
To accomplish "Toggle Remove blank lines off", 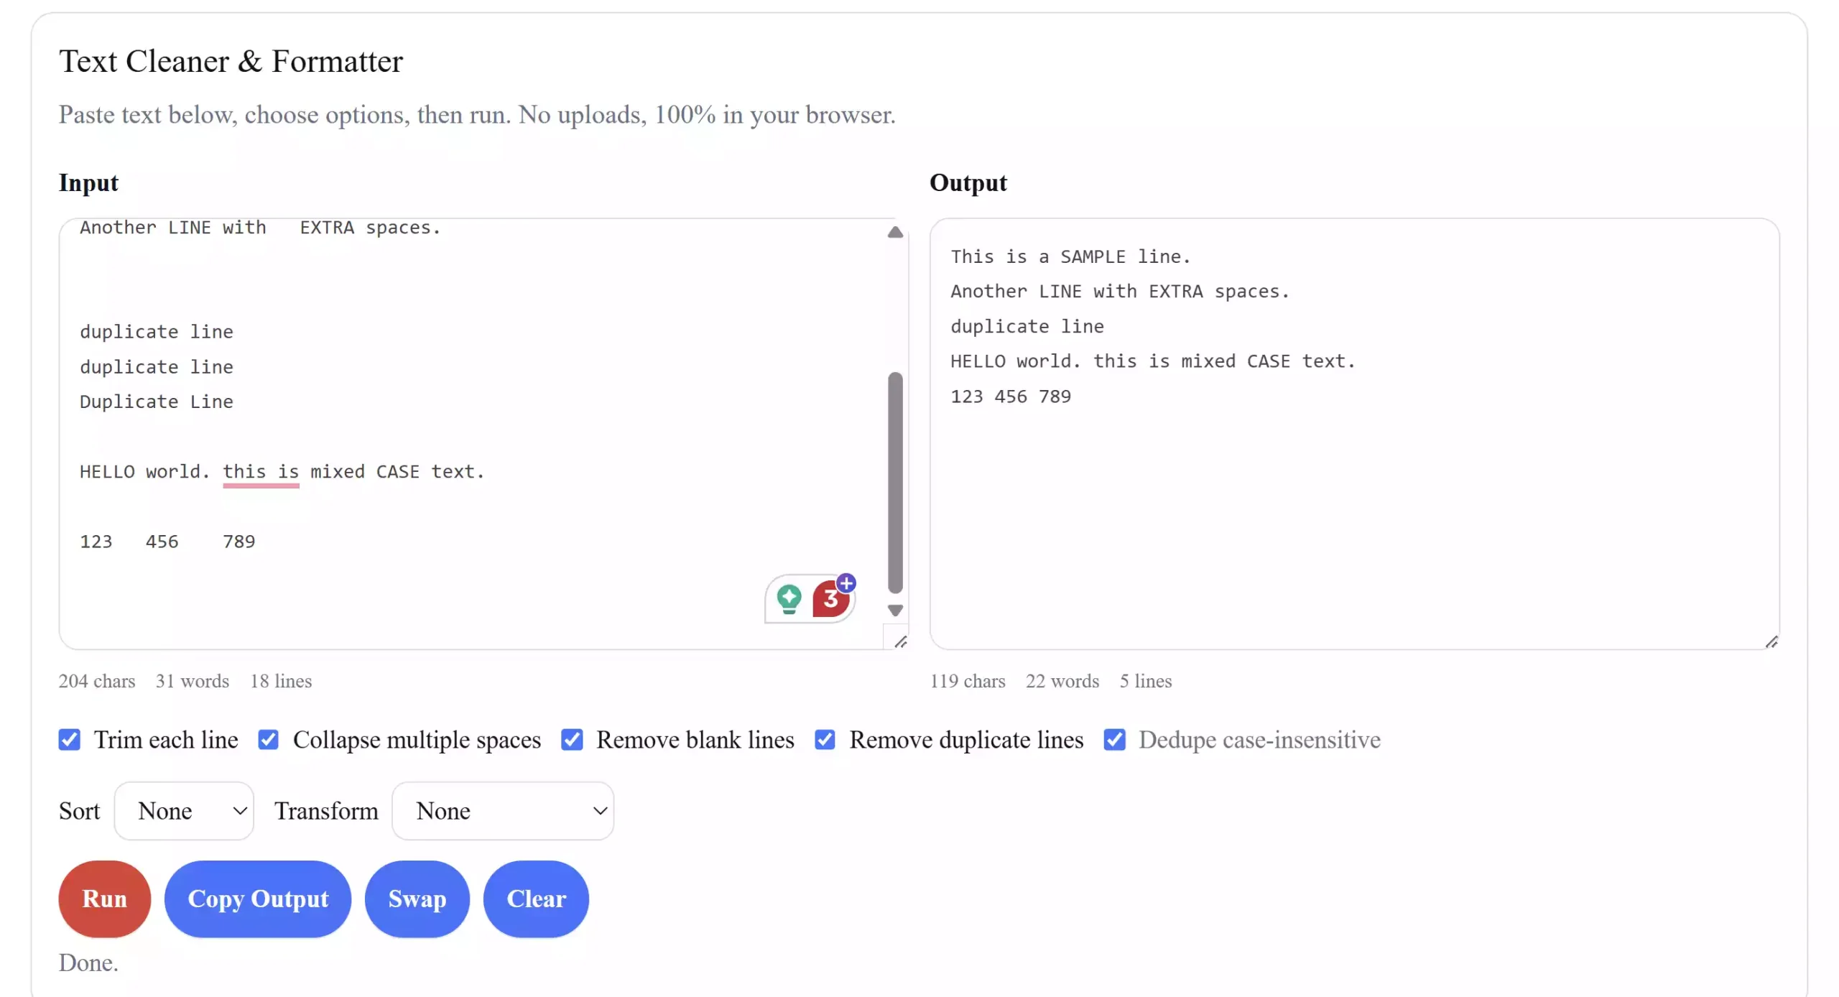I will tap(573, 739).
